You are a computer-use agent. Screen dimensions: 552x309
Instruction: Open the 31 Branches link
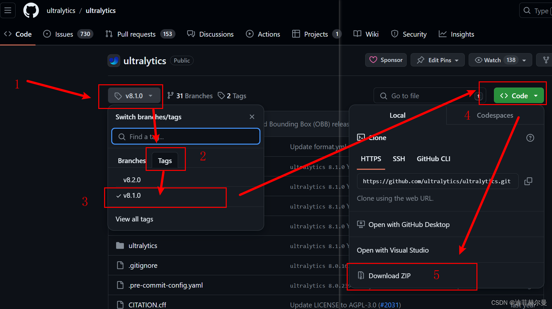click(190, 96)
